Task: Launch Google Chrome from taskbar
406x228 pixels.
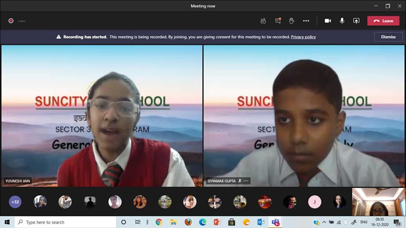Action: 159,222
